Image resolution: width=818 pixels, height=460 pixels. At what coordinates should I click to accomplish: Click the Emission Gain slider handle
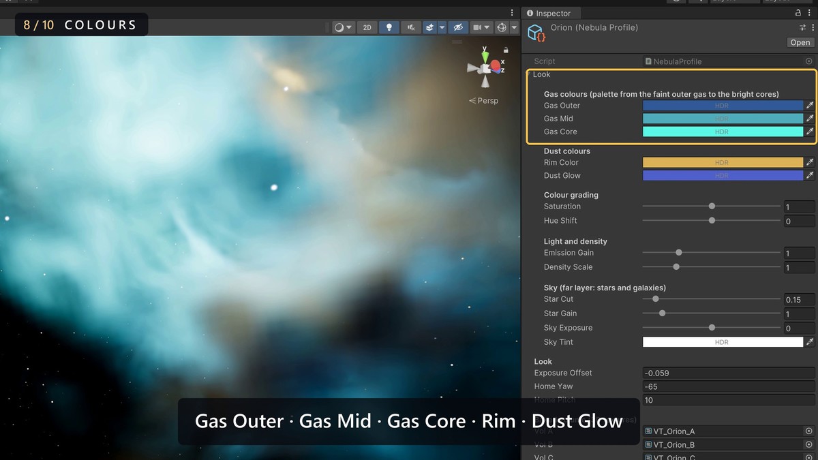678,253
